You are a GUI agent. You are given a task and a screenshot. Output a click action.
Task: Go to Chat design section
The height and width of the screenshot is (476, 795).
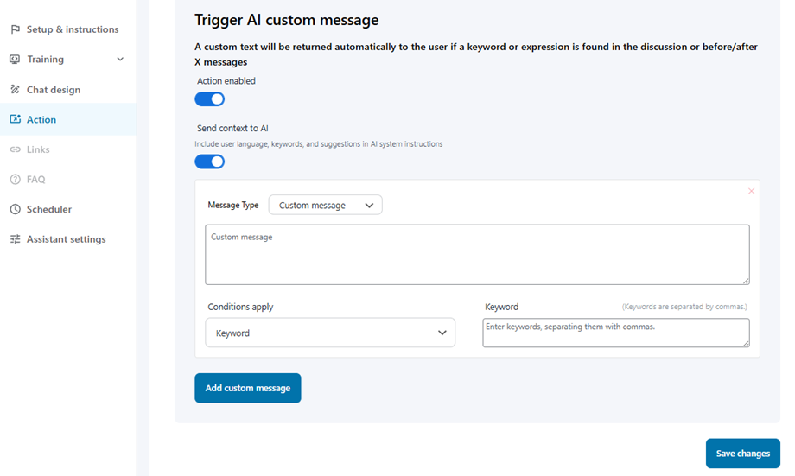[54, 90]
